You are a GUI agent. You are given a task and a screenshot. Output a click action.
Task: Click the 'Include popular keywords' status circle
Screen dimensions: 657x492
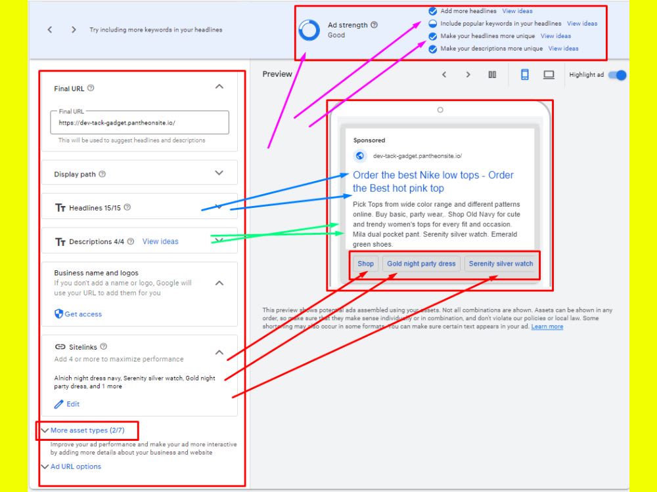[433, 24]
